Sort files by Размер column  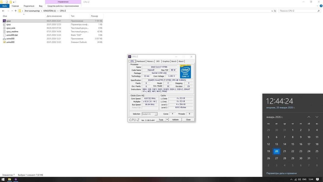tap(95, 16)
